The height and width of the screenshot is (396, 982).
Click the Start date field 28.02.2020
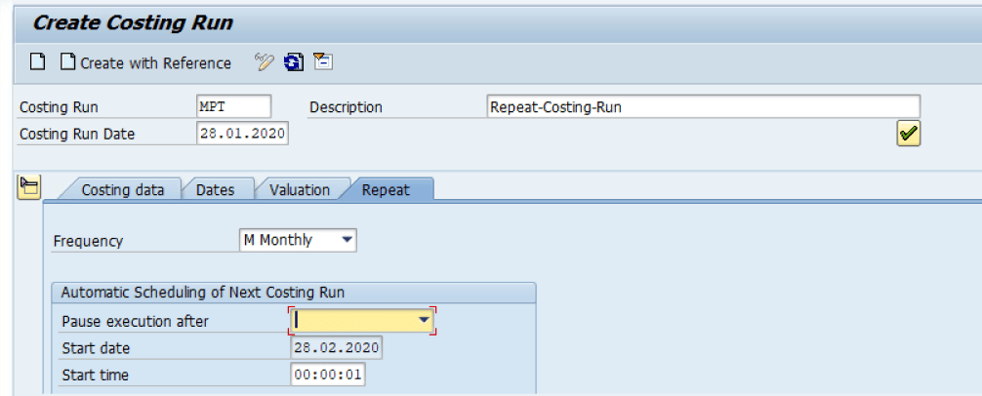point(336,348)
